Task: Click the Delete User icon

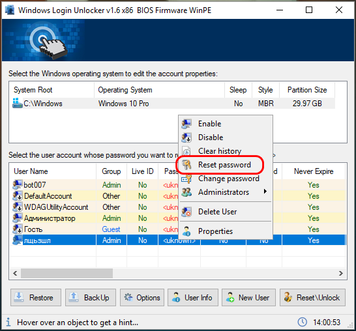Action: (186, 212)
